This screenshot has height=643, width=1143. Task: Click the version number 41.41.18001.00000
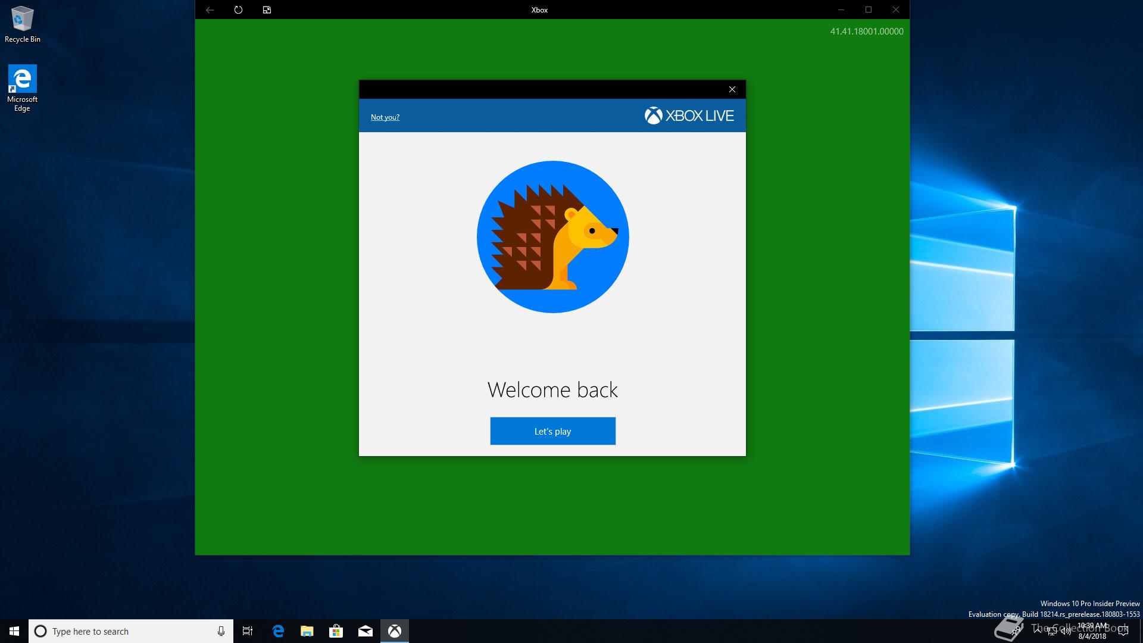pyautogui.click(x=866, y=32)
